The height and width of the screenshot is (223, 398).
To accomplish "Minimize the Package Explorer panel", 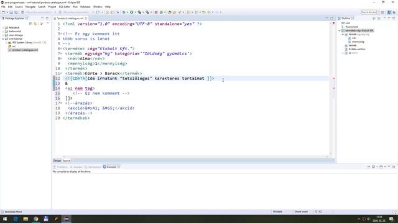I will click(x=42, y=18).
